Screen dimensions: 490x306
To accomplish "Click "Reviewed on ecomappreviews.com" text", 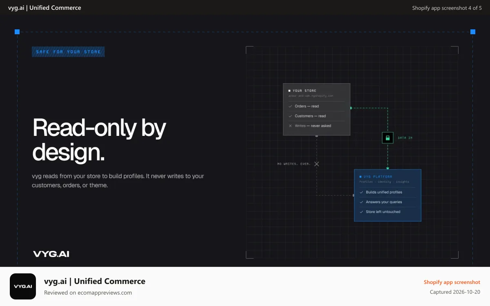I will [88, 293].
